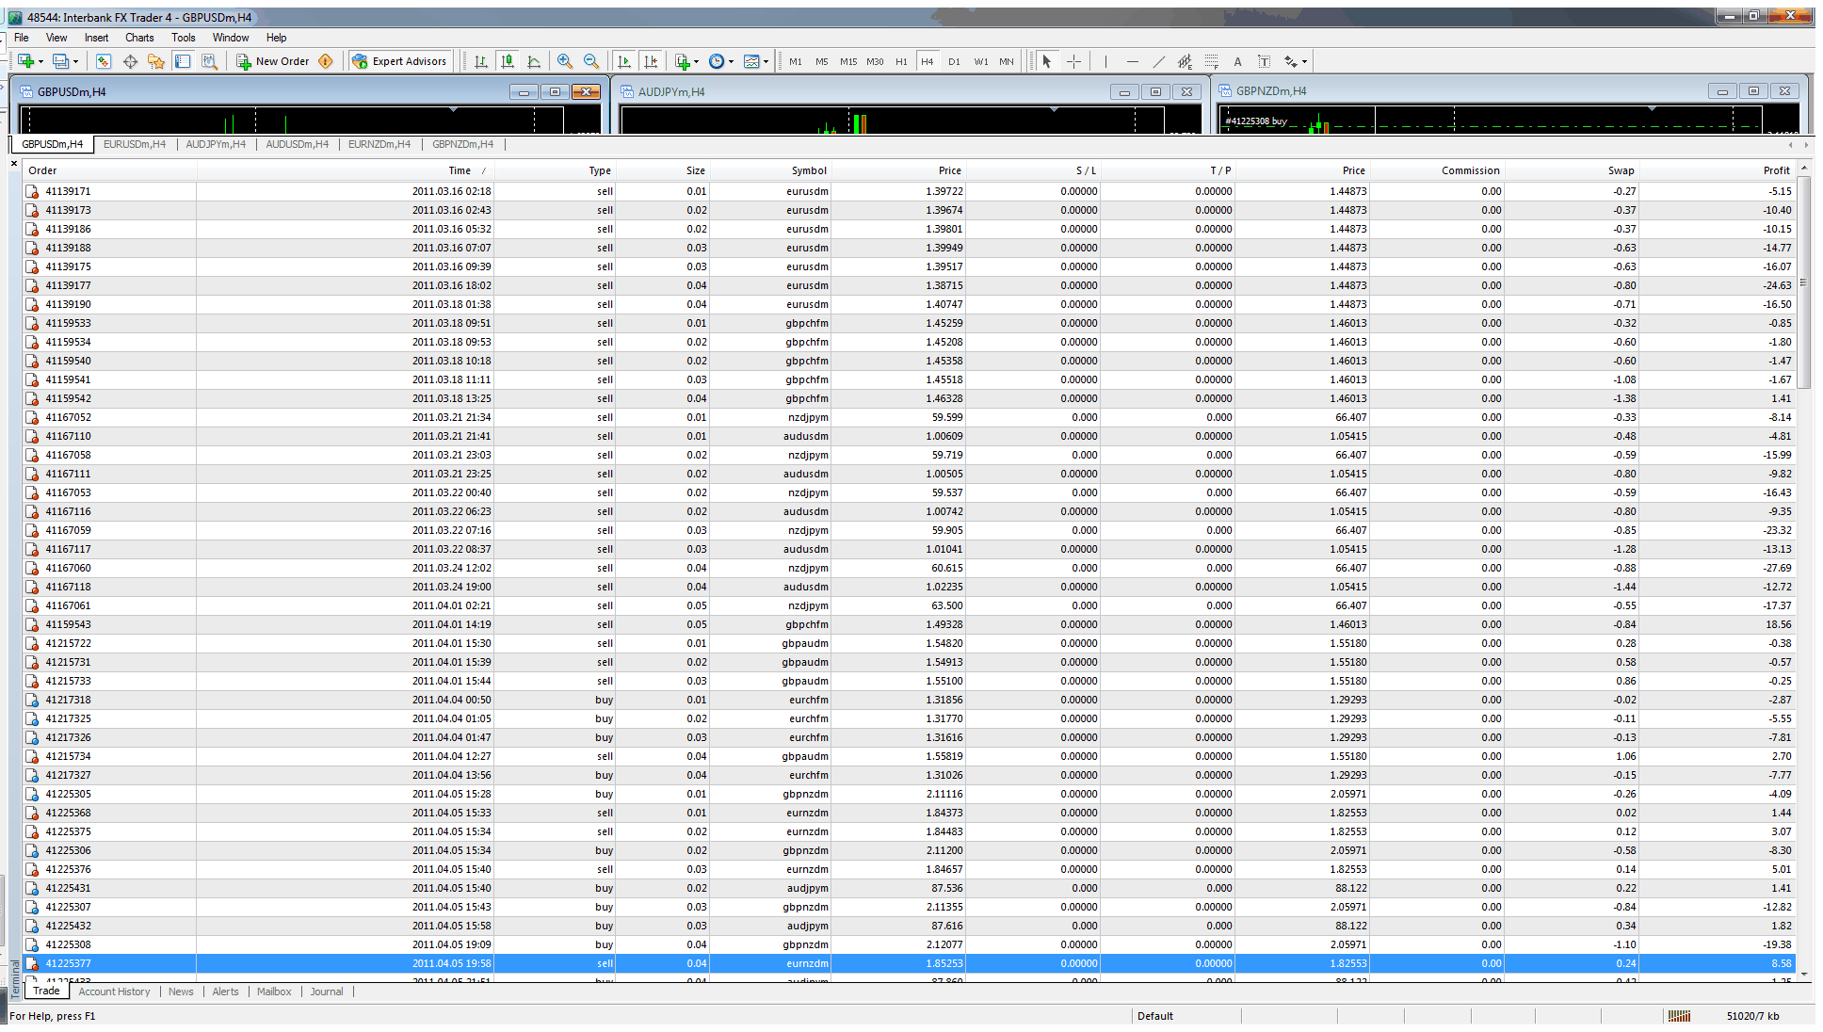Switch timeframe to D1
The height and width of the screenshot is (1032, 1823).
coord(954,61)
